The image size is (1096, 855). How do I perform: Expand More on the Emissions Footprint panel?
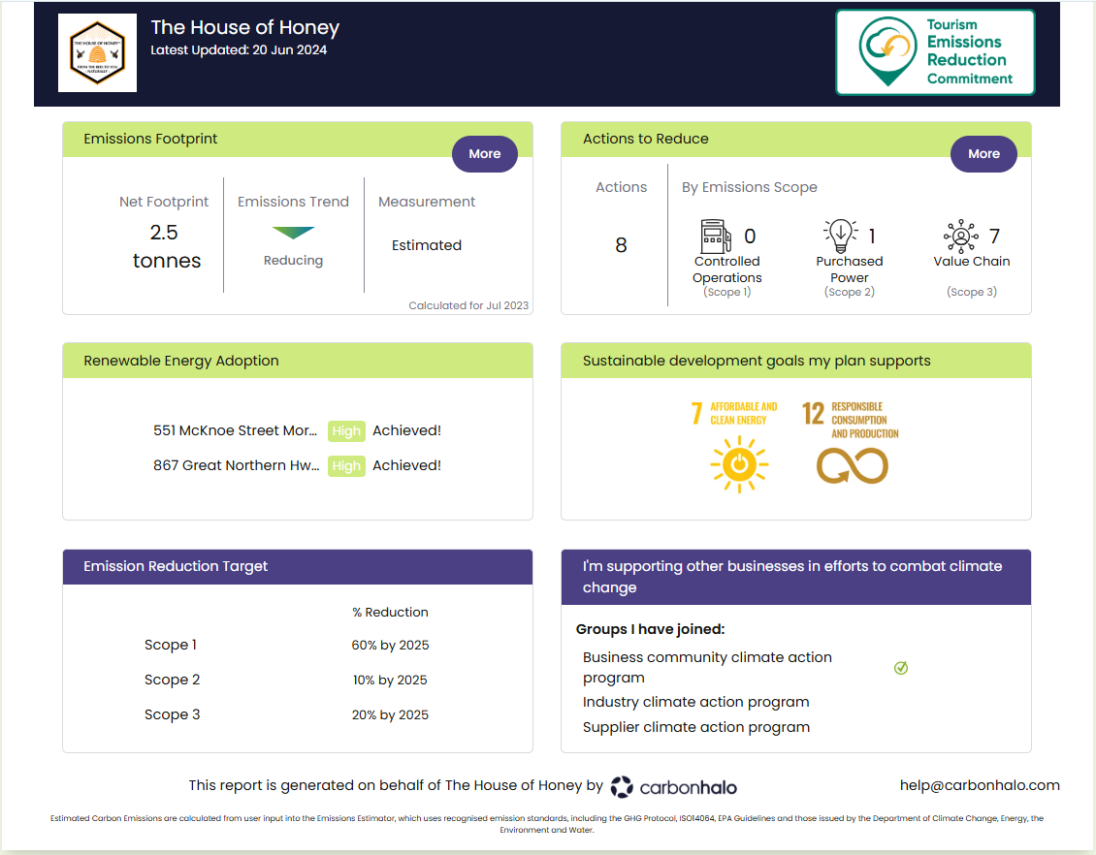pos(484,153)
